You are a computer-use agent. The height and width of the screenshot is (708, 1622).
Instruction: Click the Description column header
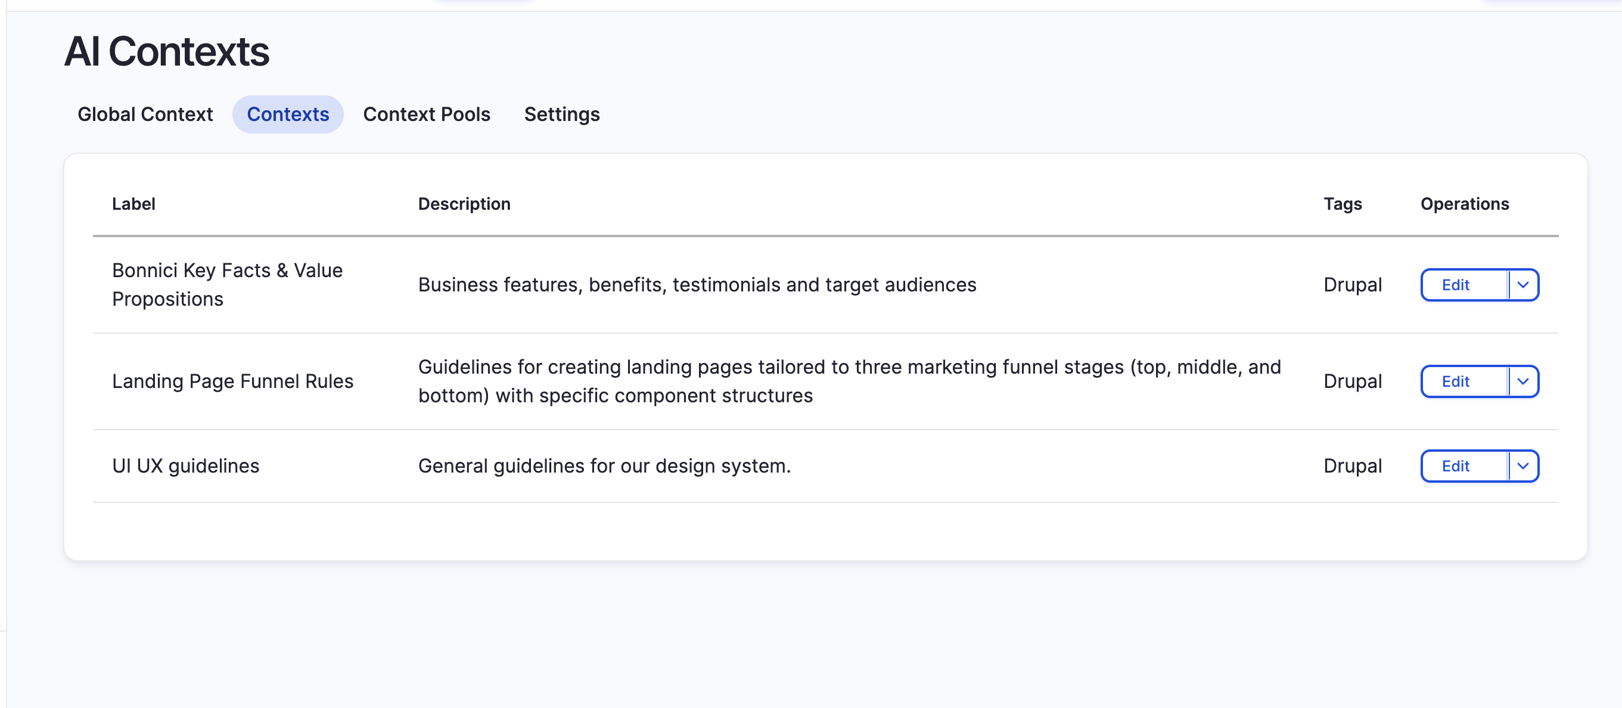(x=465, y=203)
